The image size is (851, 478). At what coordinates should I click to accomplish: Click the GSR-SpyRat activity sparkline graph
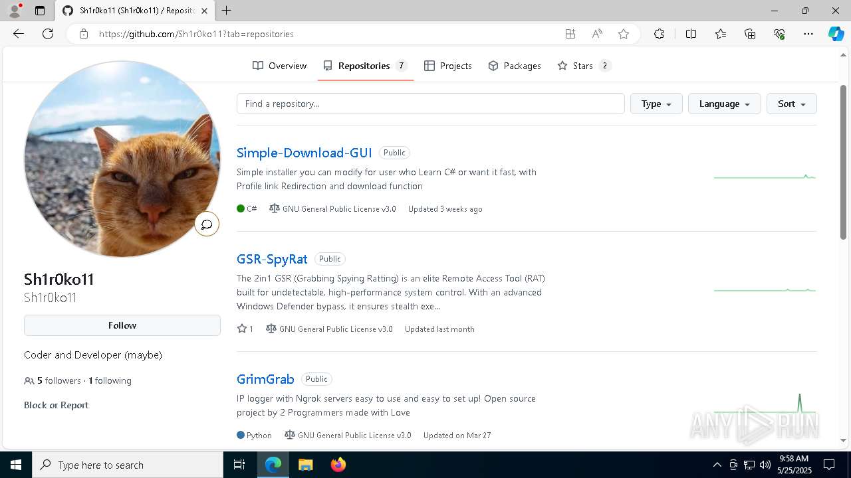coord(765,290)
